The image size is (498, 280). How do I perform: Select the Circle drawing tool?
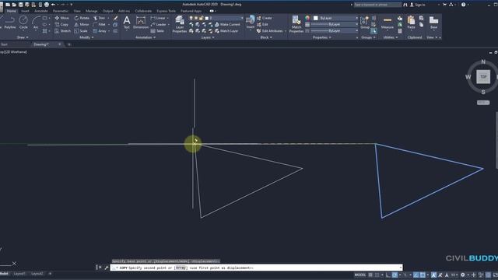click(23, 23)
